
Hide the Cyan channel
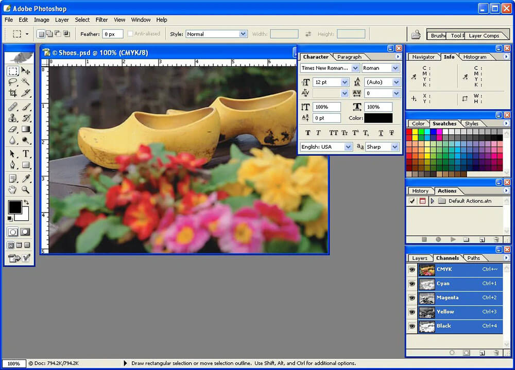point(412,284)
